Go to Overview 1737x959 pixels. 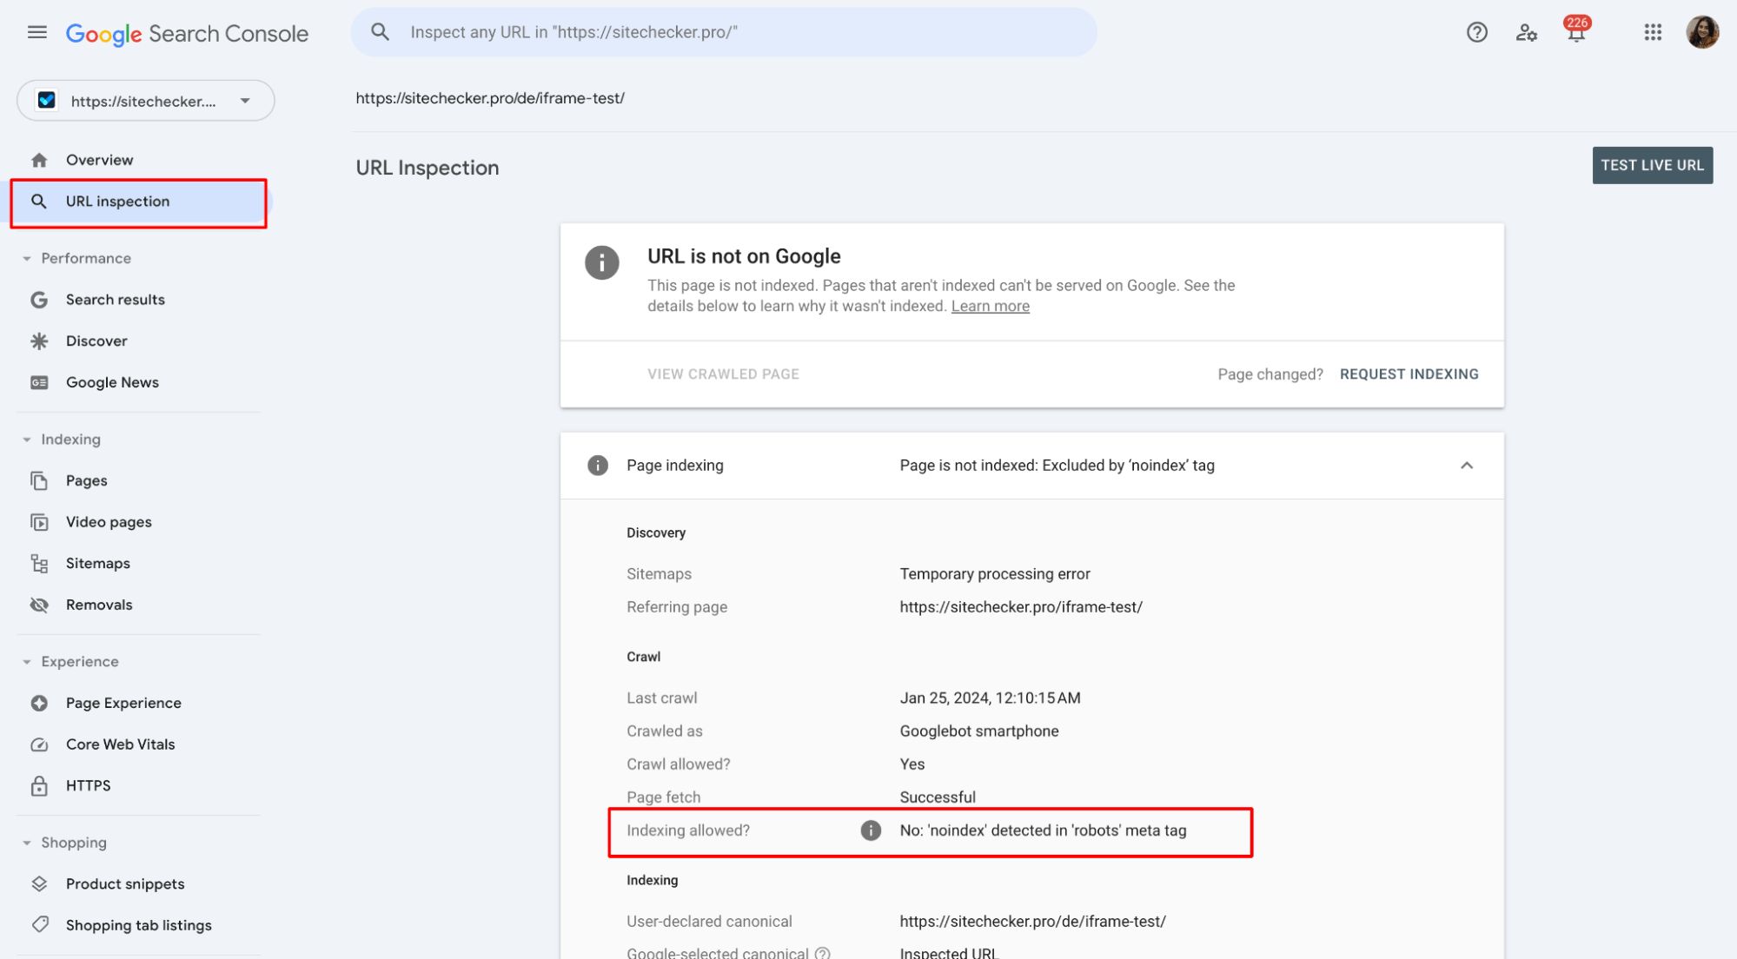point(99,160)
